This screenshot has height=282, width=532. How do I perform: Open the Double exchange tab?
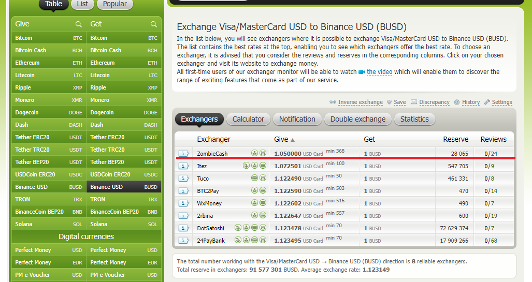coord(357,119)
